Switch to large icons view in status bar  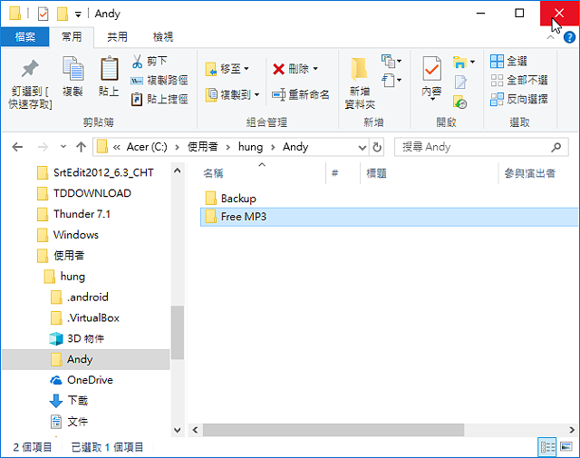coord(566,447)
